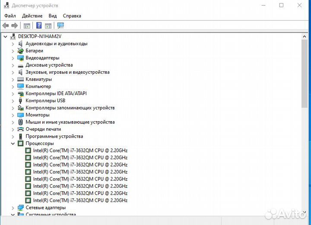This screenshot has width=311, height=225.
Task: Select Мыши и иные указывающие устройства label
Action: click(70, 122)
